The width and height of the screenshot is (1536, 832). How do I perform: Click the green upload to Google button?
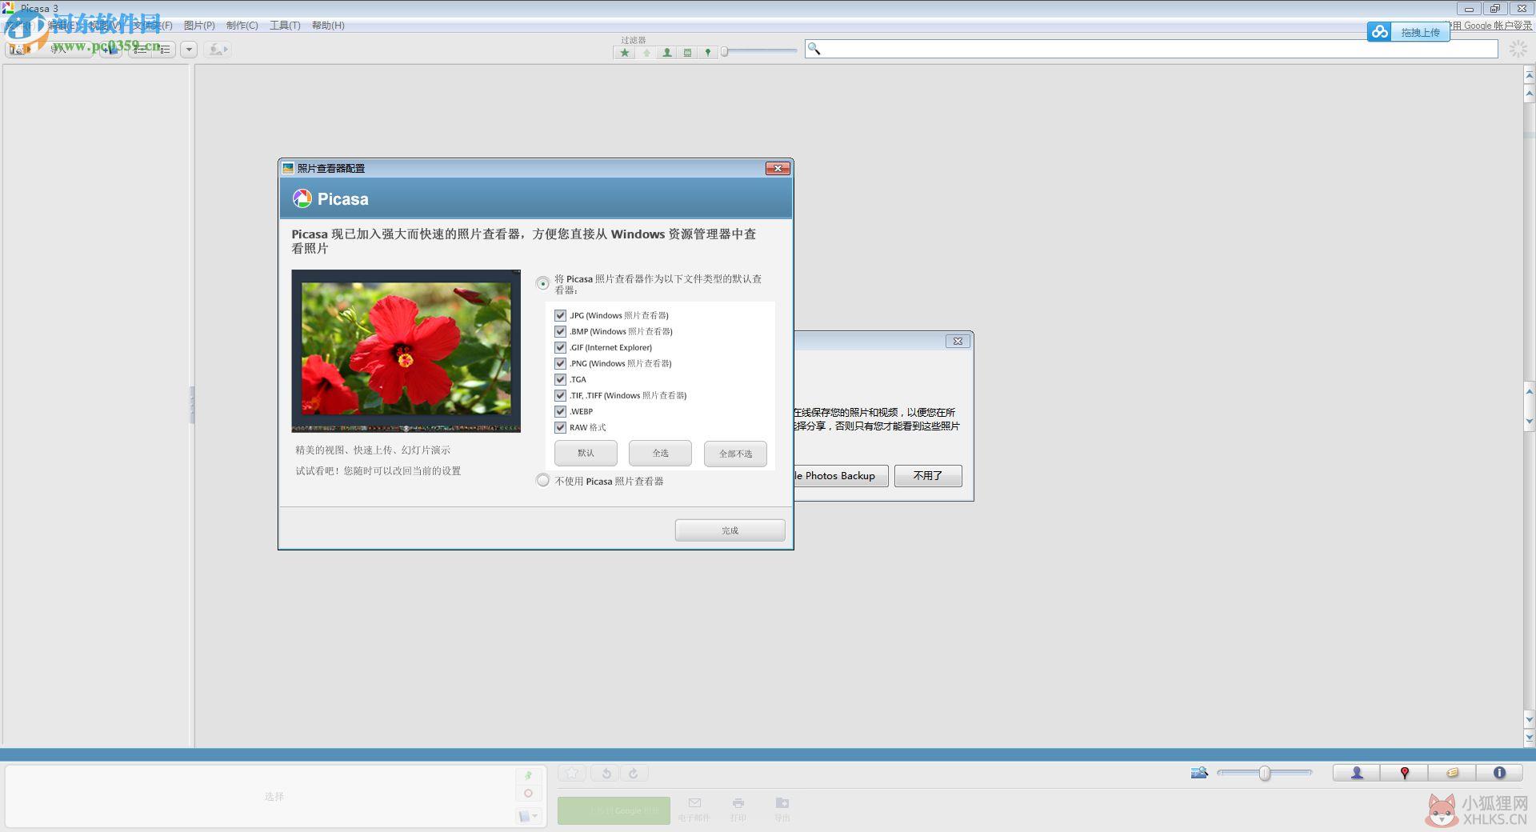pyautogui.click(x=614, y=810)
